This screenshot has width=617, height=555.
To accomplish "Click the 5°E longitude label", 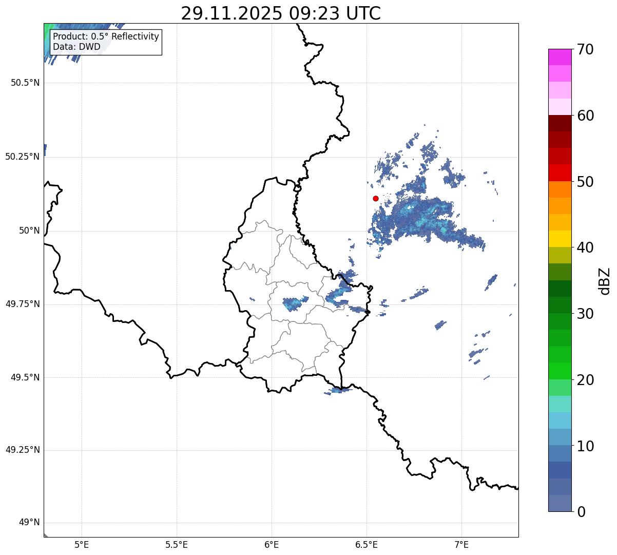I will (82, 545).
